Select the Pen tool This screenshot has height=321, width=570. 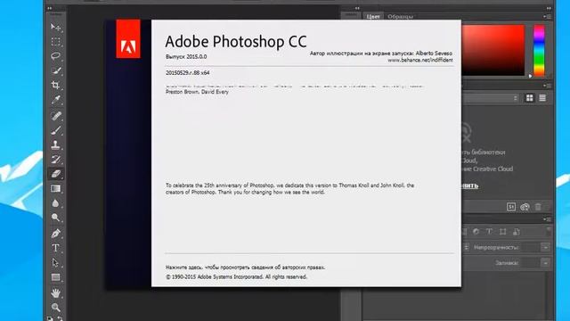(55, 234)
